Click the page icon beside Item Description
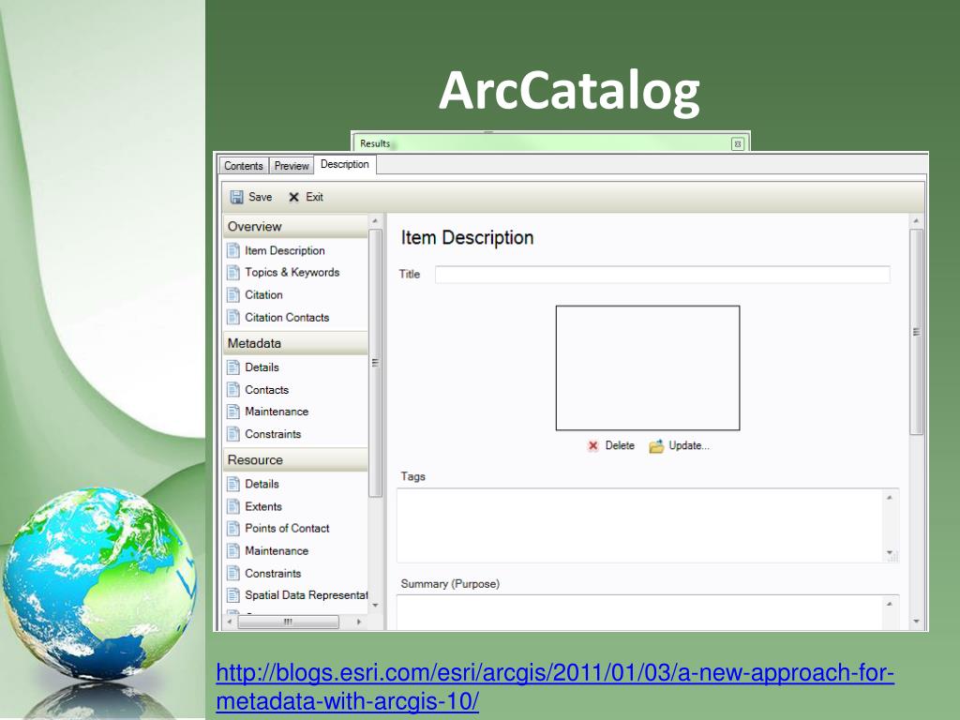This screenshot has height=720, width=960. [x=233, y=249]
